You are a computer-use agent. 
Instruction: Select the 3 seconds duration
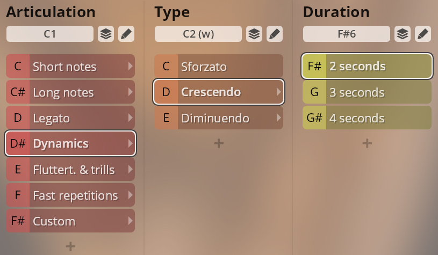pos(367,92)
